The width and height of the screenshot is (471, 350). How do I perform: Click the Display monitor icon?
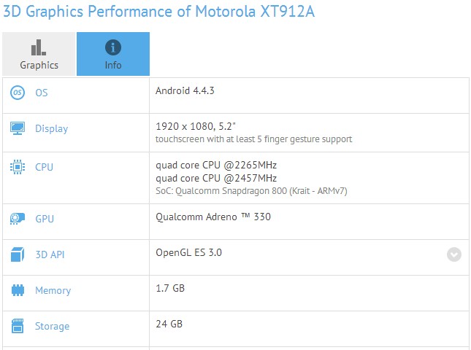tap(18, 128)
